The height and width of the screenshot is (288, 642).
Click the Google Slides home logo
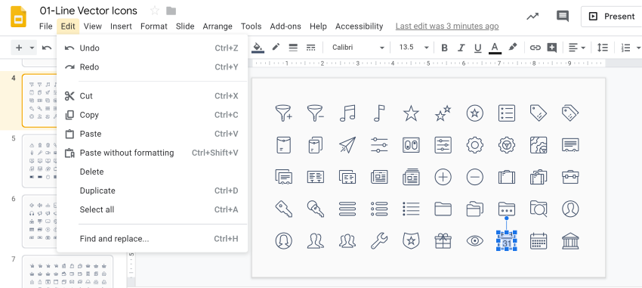(x=18, y=17)
